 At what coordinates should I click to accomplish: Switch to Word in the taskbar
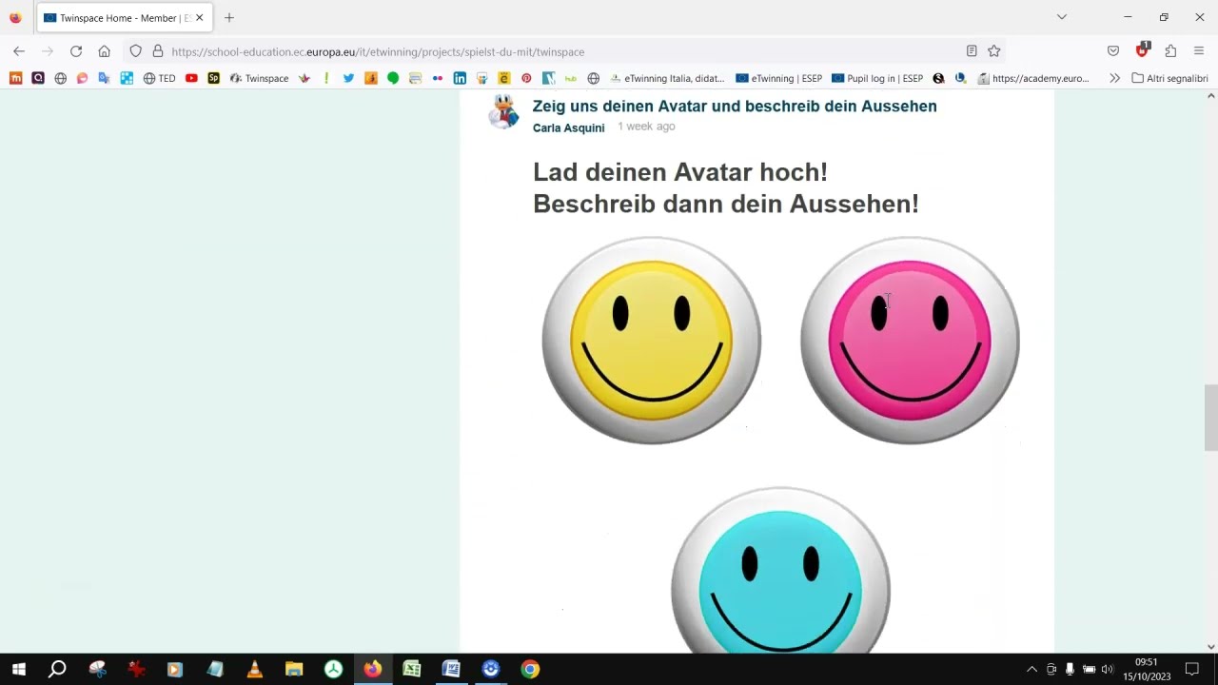[x=451, y=669]
